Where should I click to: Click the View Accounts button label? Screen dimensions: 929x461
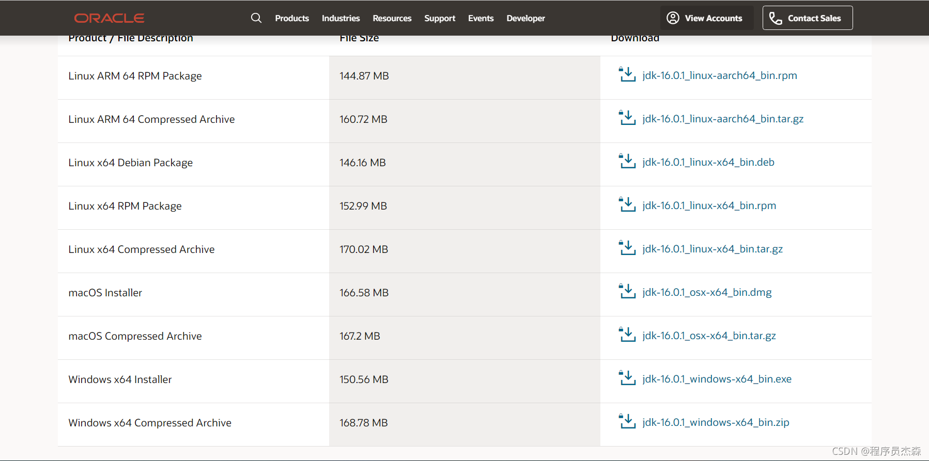(714, 18)
